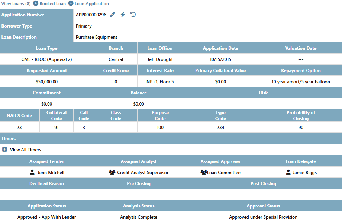Click the Jeff Drought loan officer cell
This screenshot has width=342, height=222.
tap(160, 59)
